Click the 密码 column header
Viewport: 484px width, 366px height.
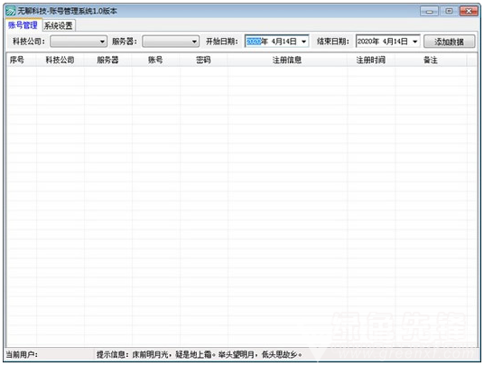[x=204, y=60]
